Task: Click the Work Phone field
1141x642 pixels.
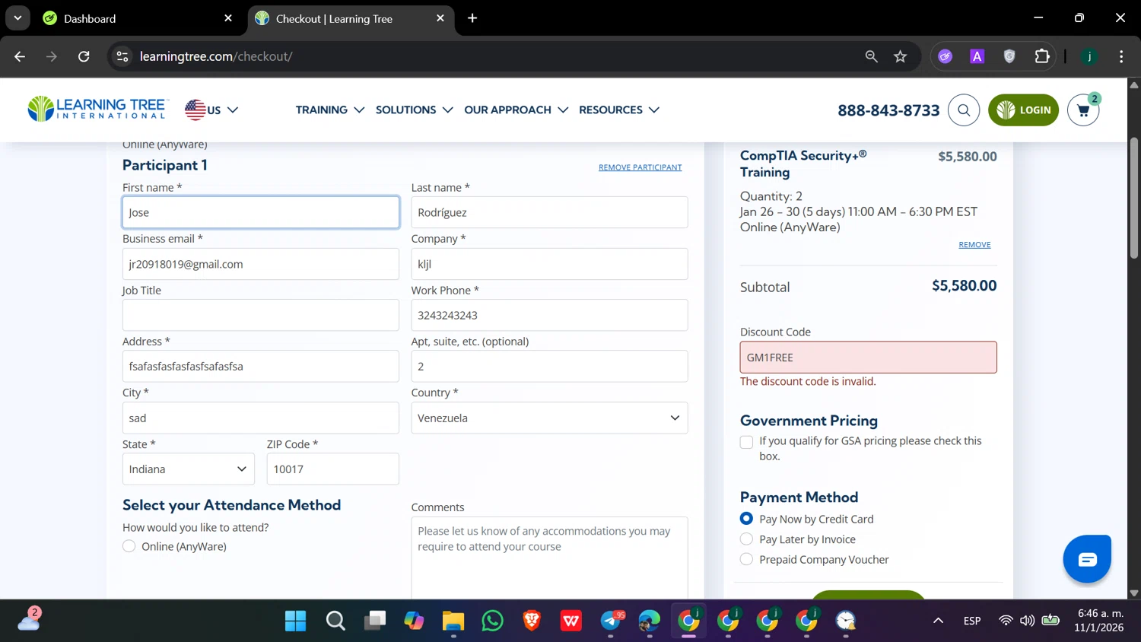Action: (x=549, y=315)
